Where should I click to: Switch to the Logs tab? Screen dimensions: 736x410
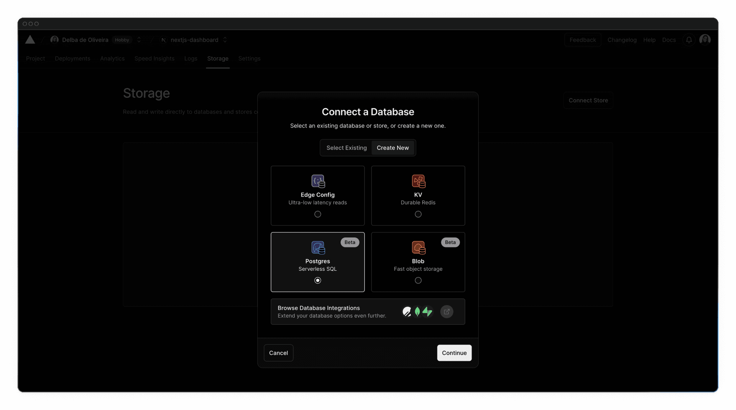(x=191, y=58)
